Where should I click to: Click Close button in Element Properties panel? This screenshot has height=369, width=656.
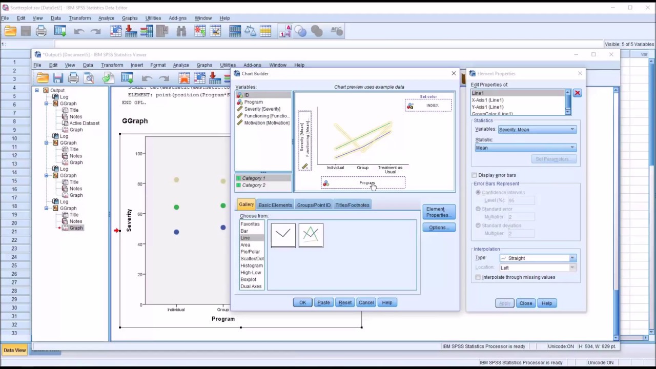(525, 303)
